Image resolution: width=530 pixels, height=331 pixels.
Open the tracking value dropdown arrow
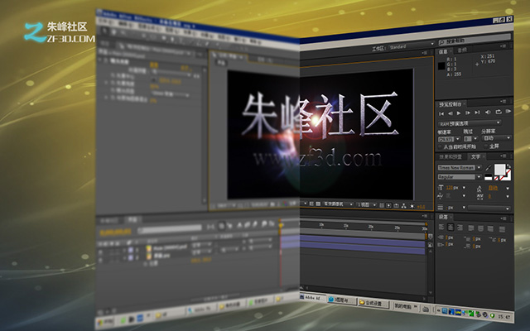coord(508,197)
